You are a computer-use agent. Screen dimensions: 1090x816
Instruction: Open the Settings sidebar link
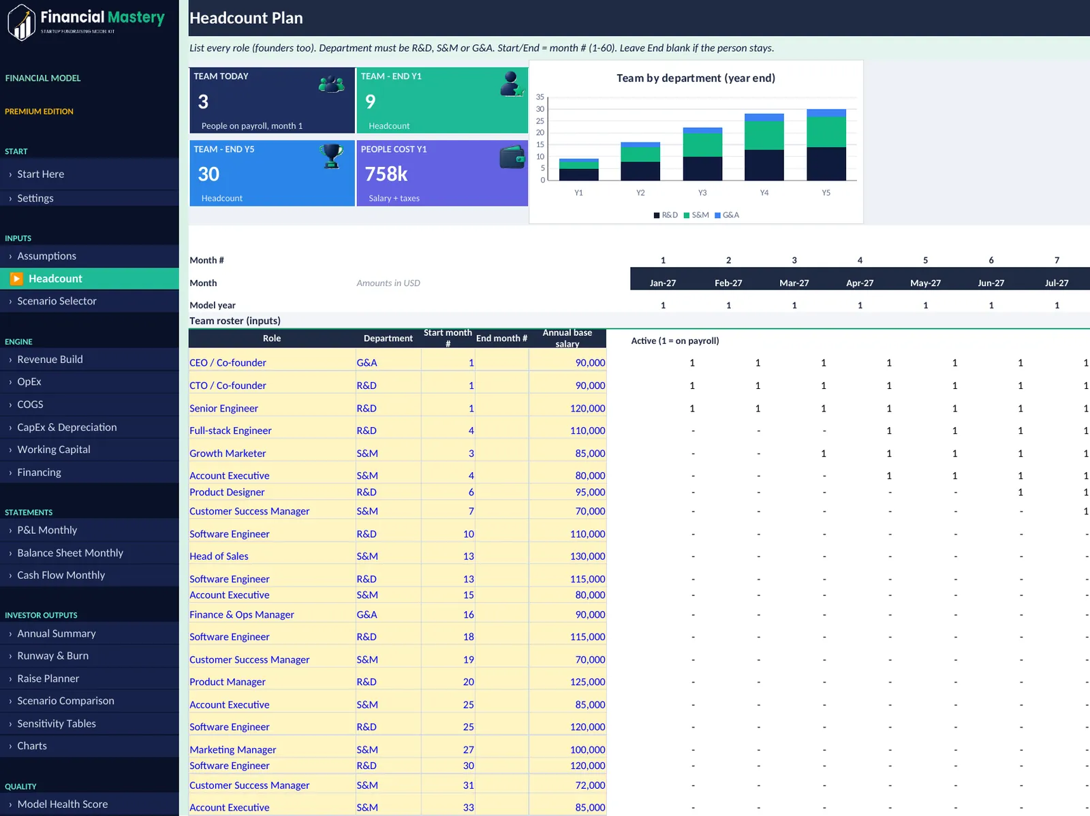[89, 198]
